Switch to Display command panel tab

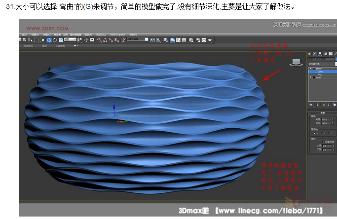(331, 54)
